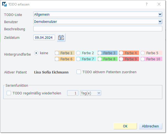Screen dimensions: 167x134
Task: Click the Hintergrundfarbe label
Action: click(17, 54)
